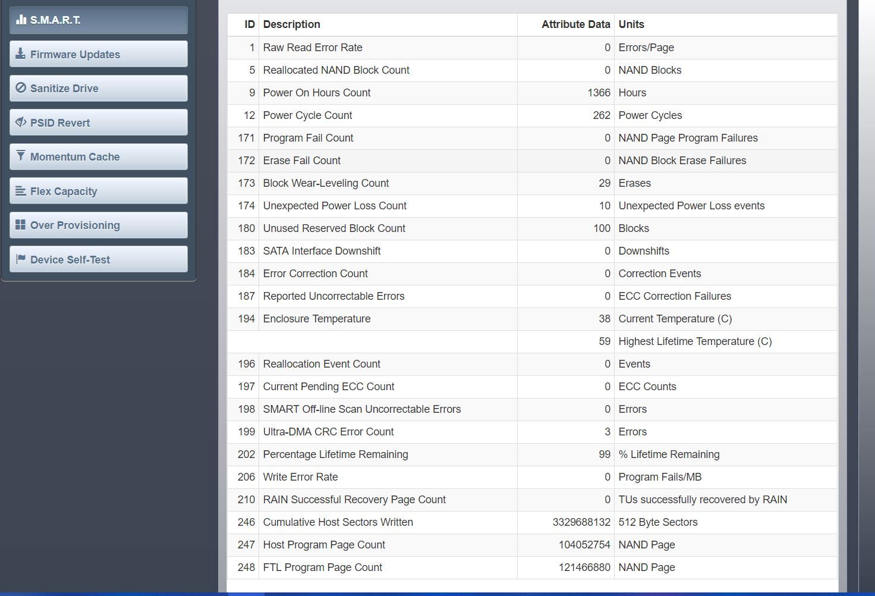The width and height of the screenshot is (875, 596).
Task: Click the Description column header
Action: pos(292,24)
